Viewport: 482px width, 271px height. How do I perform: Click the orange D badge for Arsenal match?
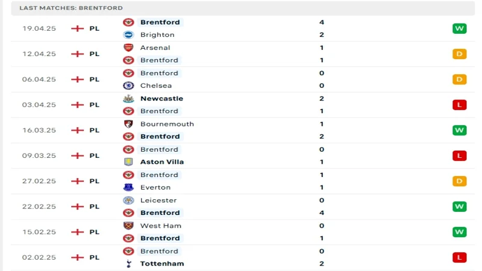[460, 54]
